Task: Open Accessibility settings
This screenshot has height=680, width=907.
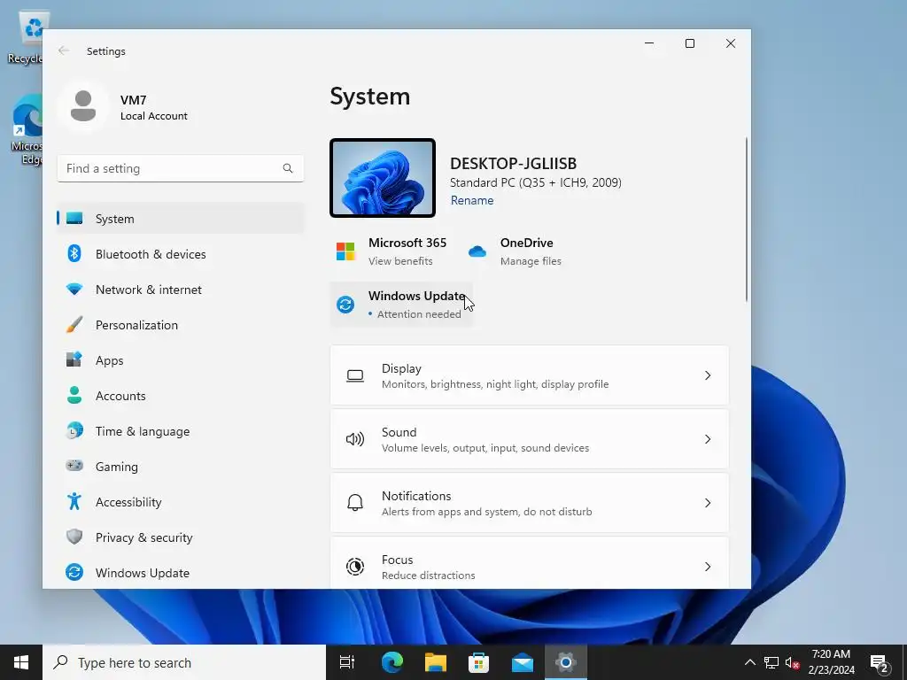Action: coord(180,501)
